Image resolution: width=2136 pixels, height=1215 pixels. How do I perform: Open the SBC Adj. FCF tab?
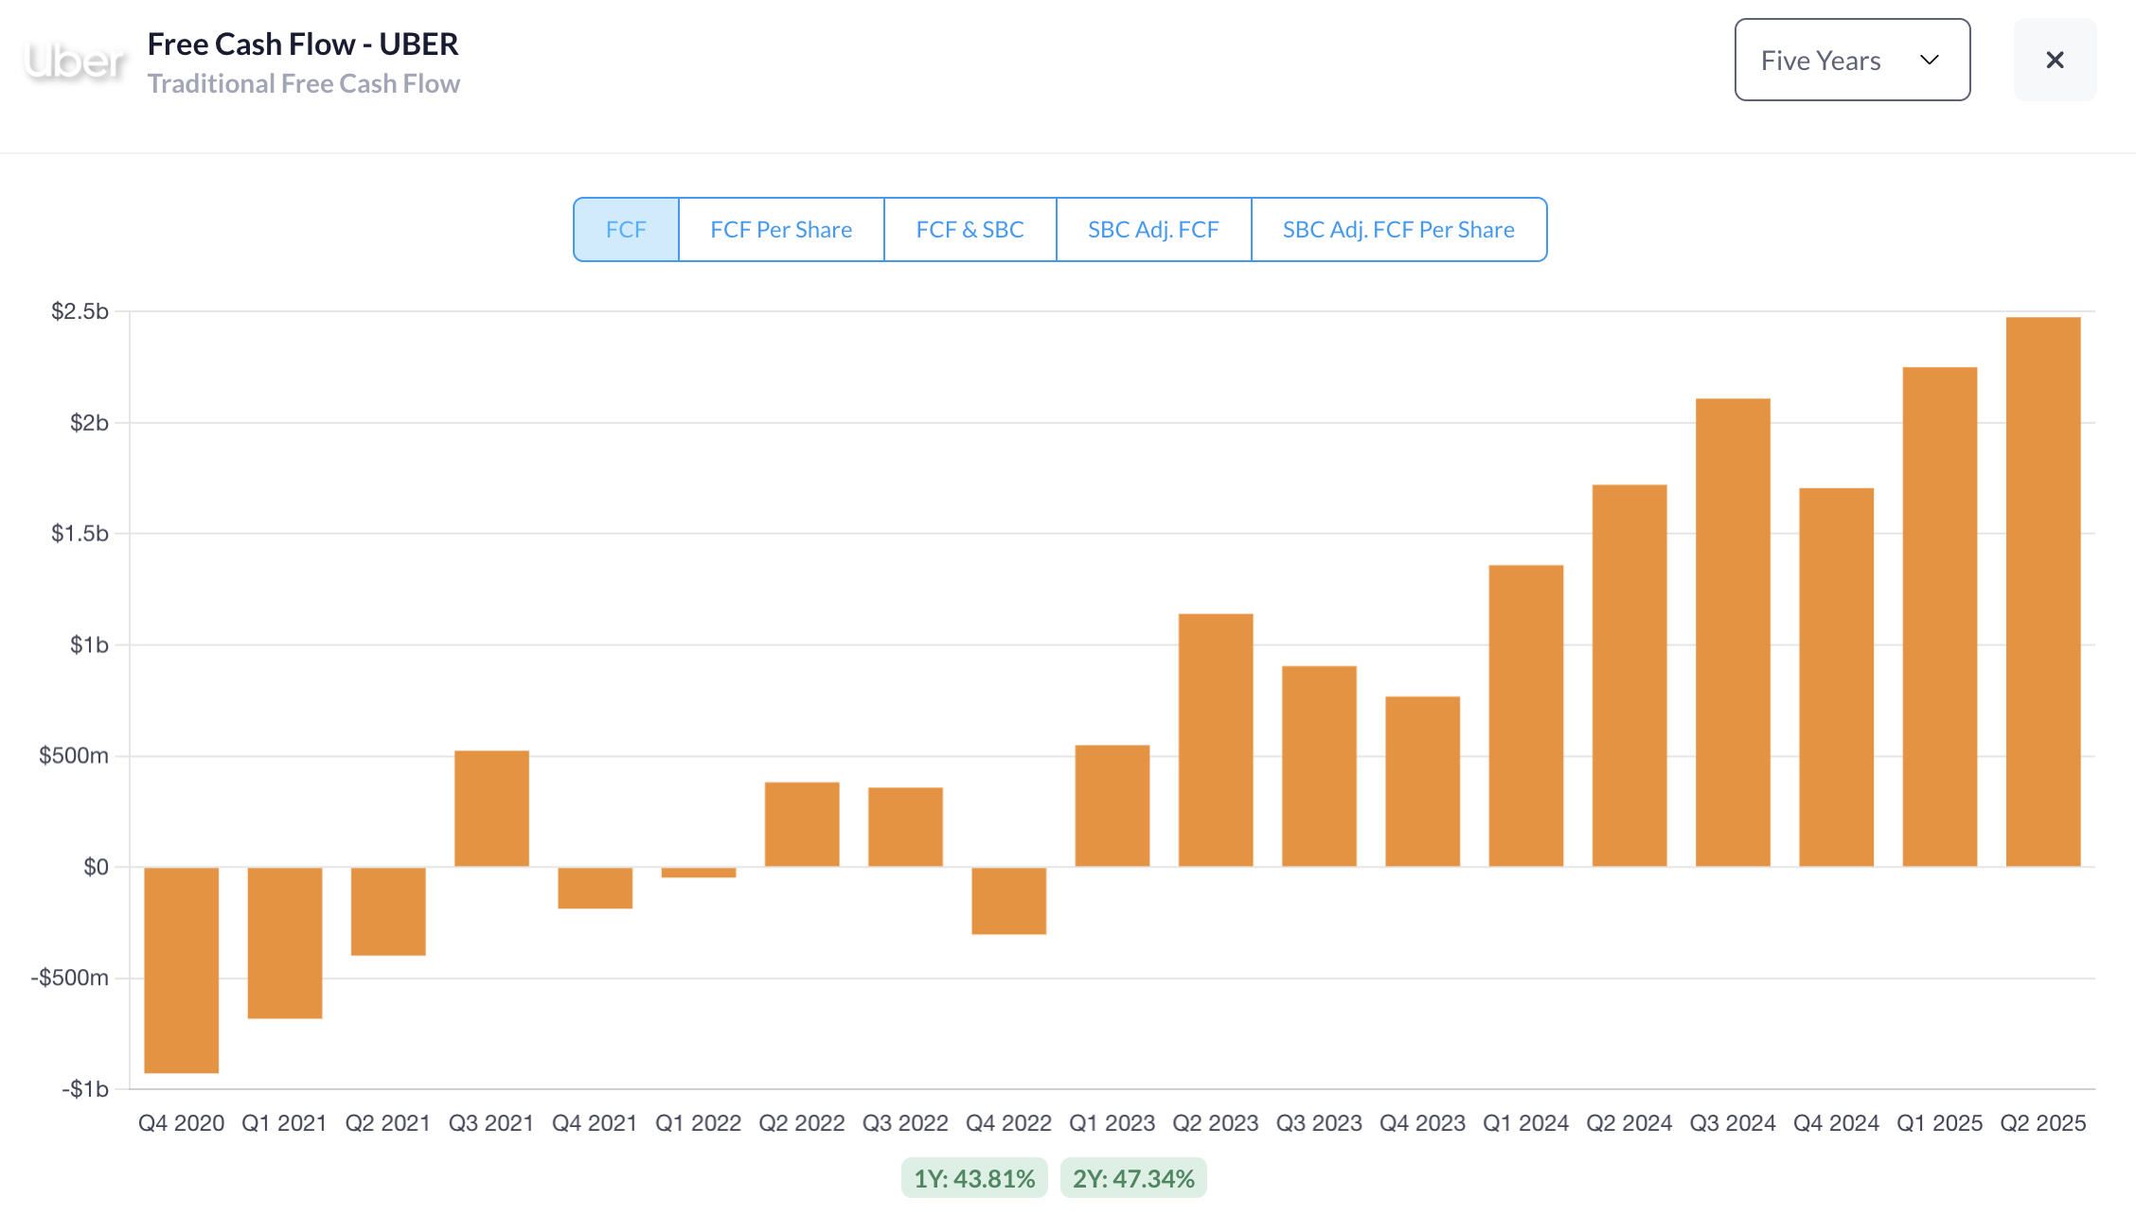click(1152, 230)
